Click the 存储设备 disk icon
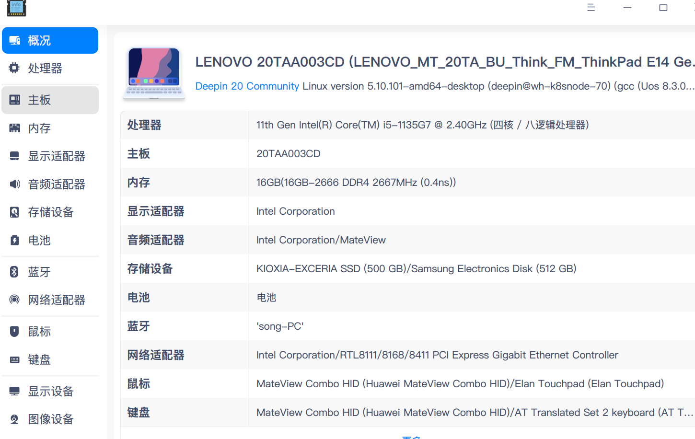 coord(15,212)
